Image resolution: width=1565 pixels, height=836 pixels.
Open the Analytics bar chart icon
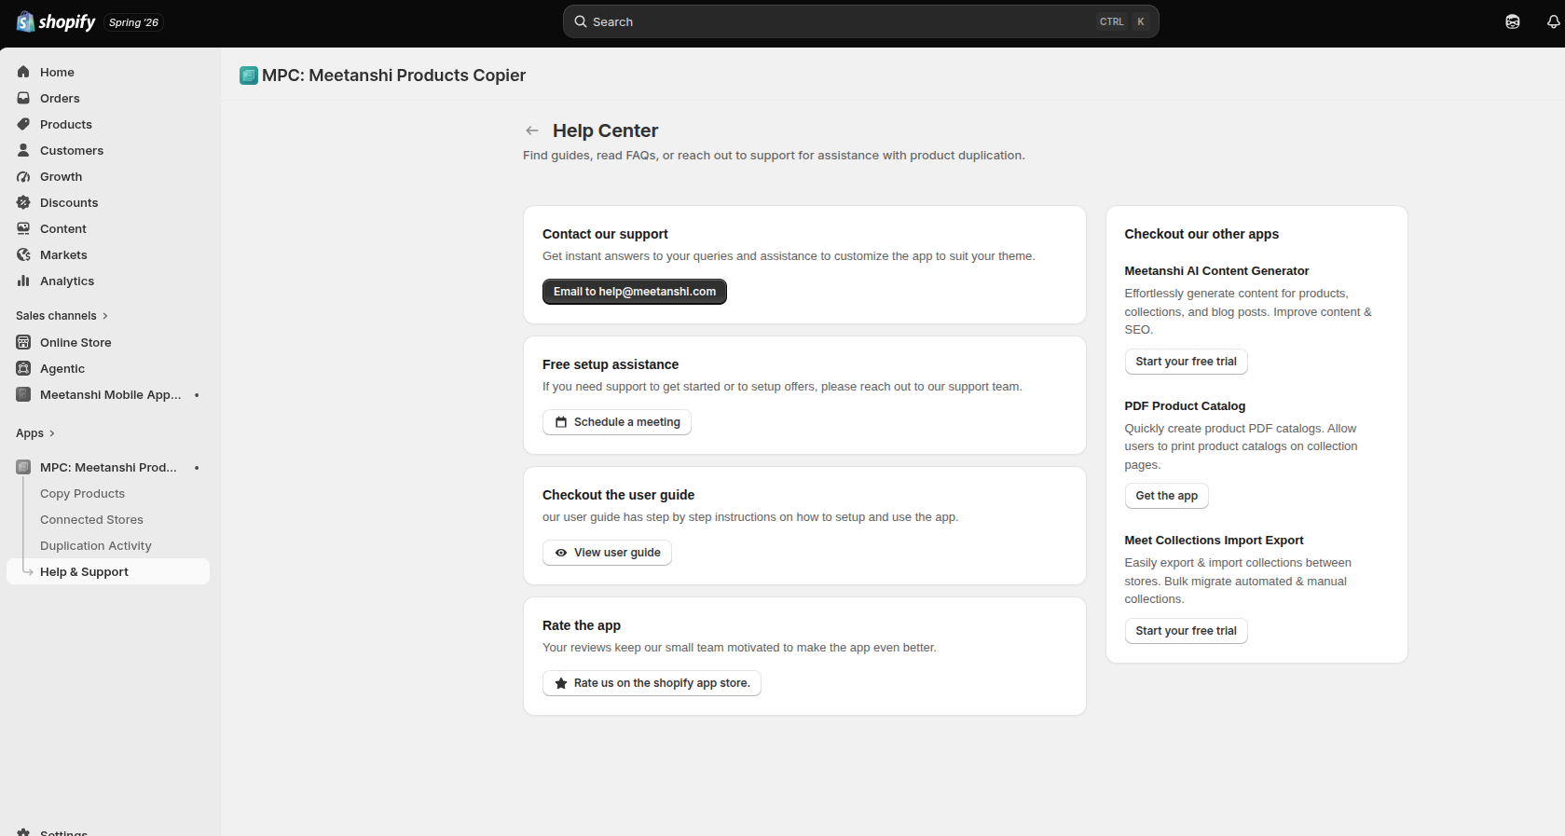click(x=23, y=281)
